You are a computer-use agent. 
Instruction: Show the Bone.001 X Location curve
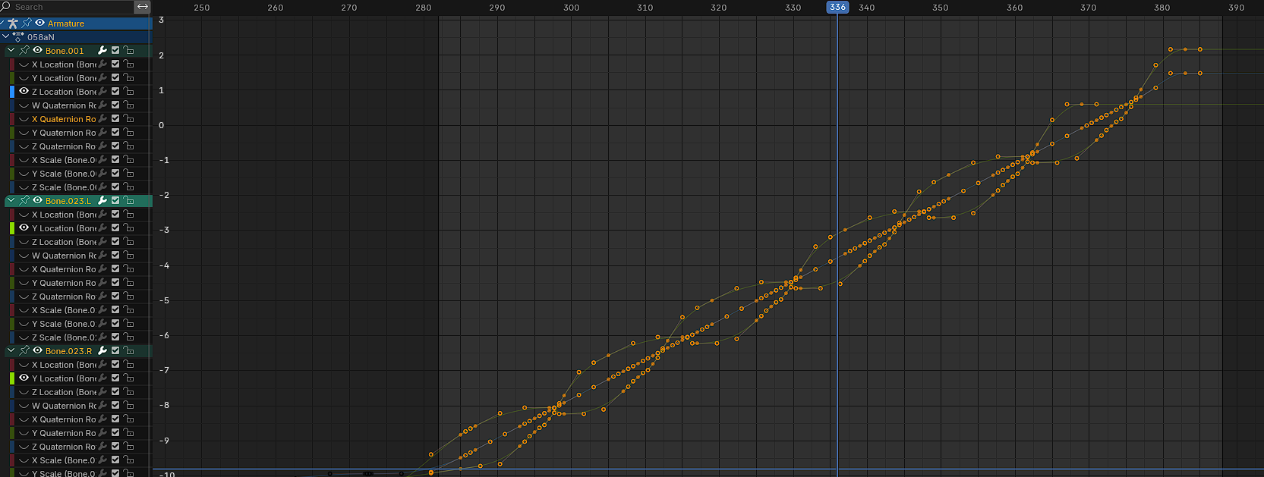24,64
